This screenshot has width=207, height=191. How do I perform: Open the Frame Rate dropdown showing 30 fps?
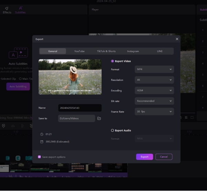pos(154,112)
